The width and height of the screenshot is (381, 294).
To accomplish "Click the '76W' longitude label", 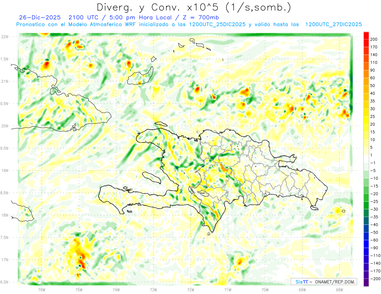I will [x=42, y=289].
